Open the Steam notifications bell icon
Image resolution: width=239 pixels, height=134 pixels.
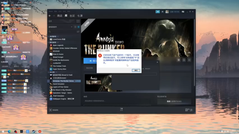163,12
